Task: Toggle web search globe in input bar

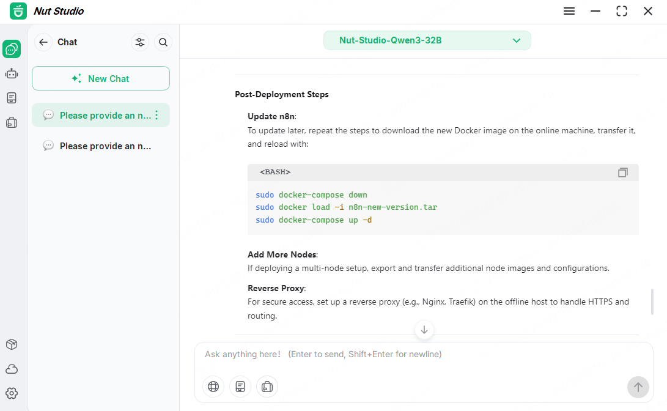Action: [213, 387]
